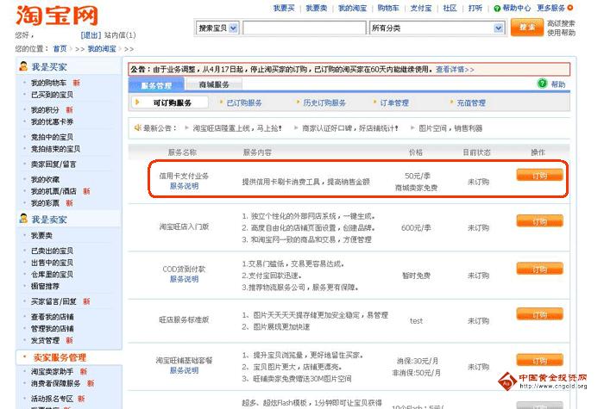The height and width of the screenshot is (409, 604).
Task: Click the 淘宝网 logo
Action: [x=57, y=15]
